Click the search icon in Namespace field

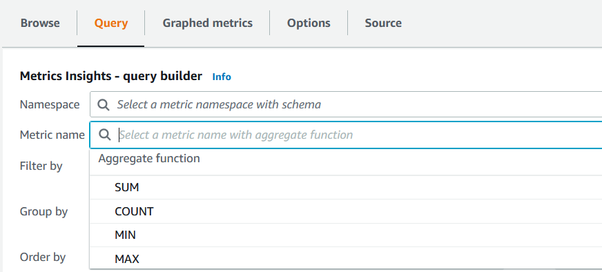tap(104, 104)
